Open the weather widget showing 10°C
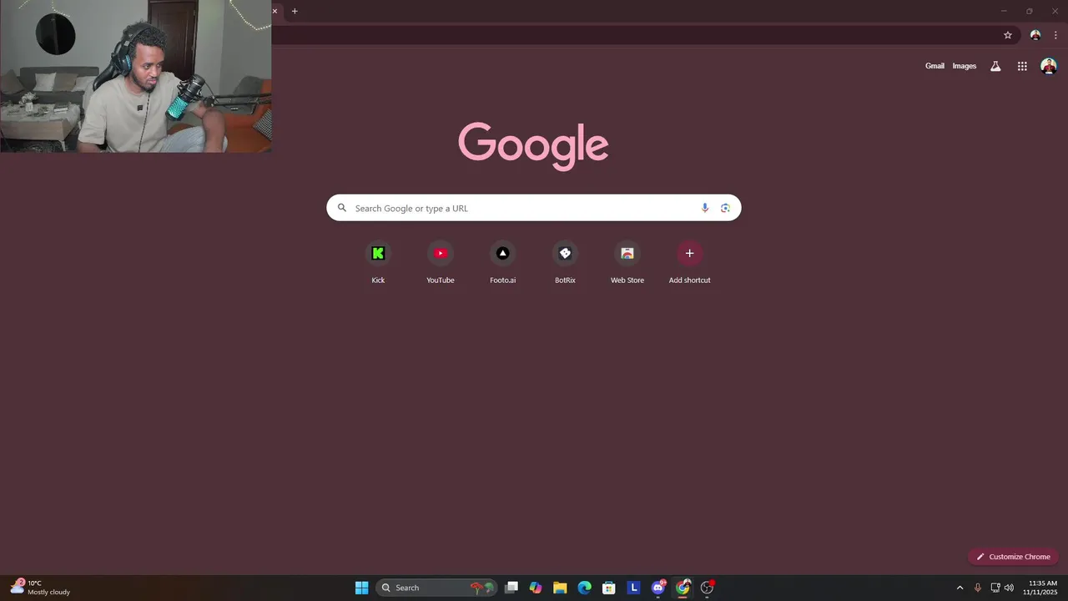This screenshot has height=601, width=1068. click(x=40, y=588)
